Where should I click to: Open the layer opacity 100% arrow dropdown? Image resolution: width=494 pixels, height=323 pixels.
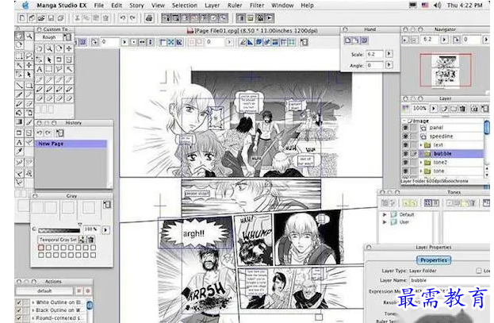click(x=434, y=109)
